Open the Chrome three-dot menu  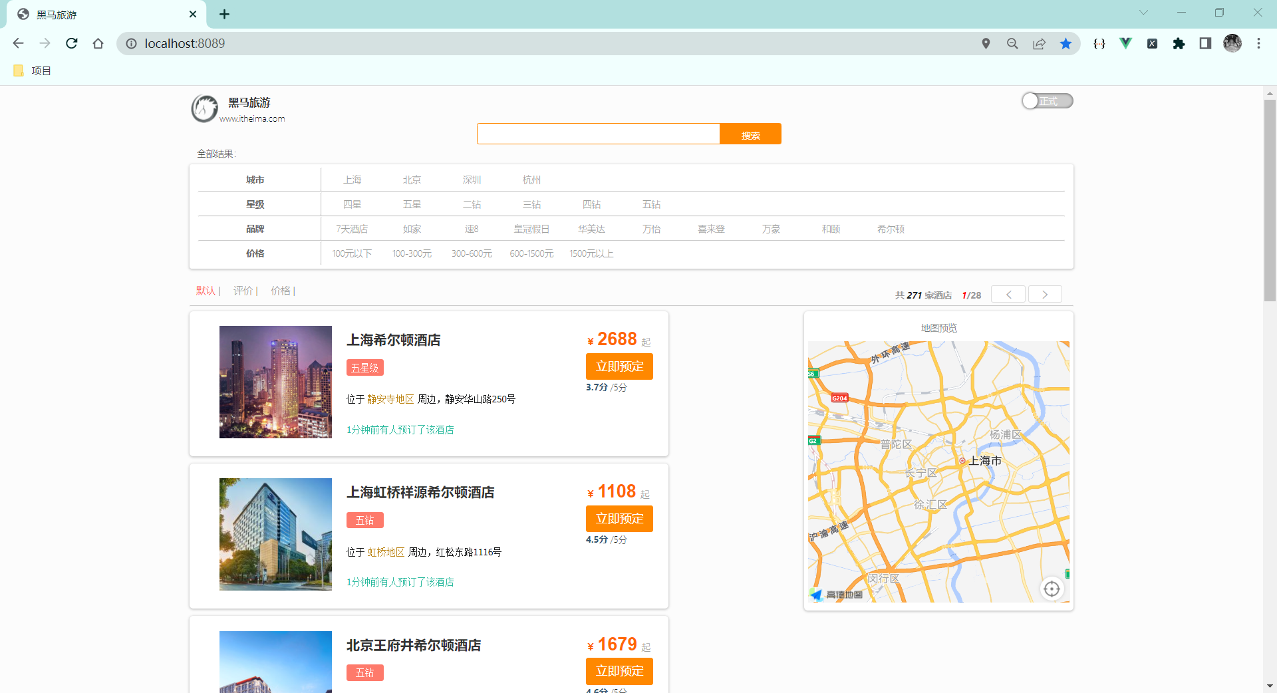click(x=1258, y=43)
